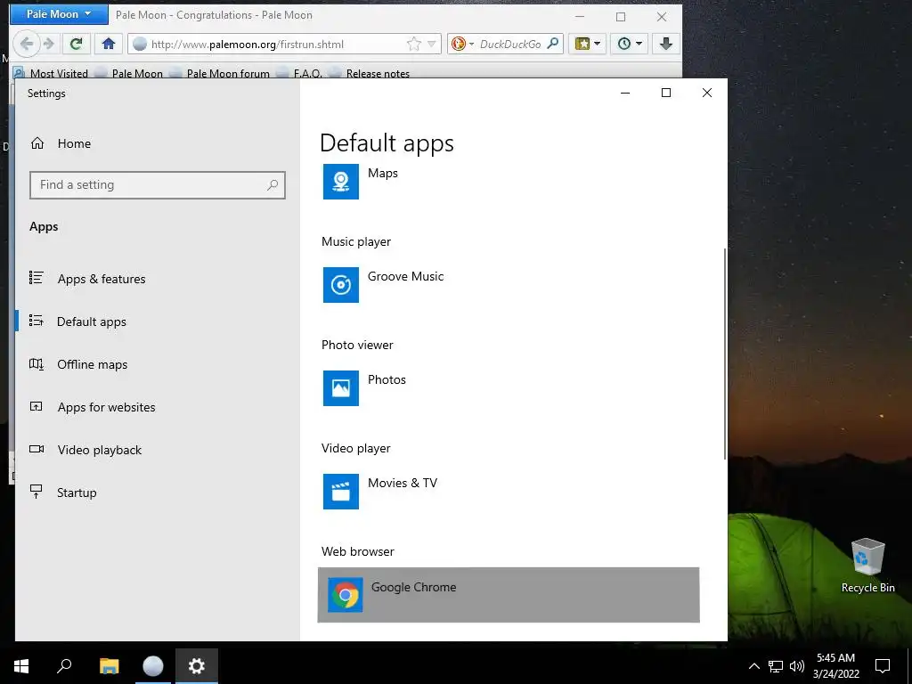Click the Offline maps icon in sidebar

coord(36,364)
